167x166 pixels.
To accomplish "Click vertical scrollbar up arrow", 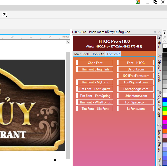I will [68, 42].
